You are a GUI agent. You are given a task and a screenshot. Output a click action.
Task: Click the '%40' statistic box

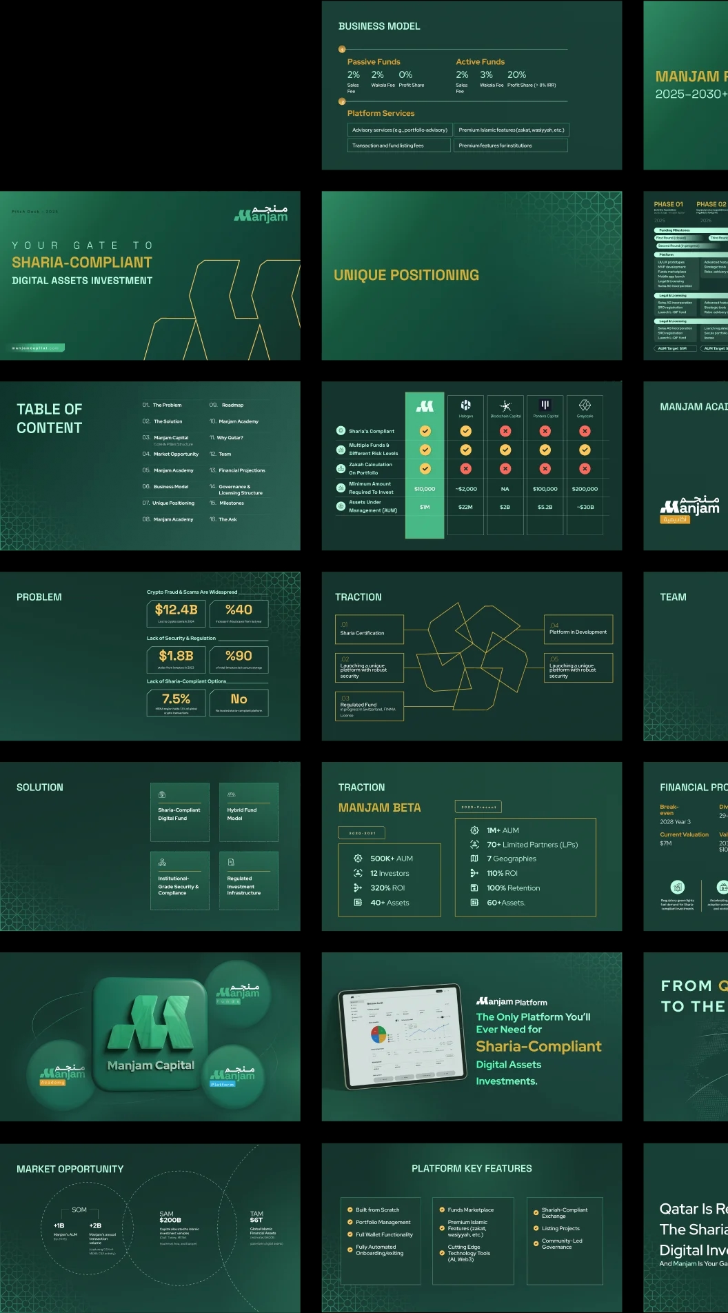pos(239,613)
